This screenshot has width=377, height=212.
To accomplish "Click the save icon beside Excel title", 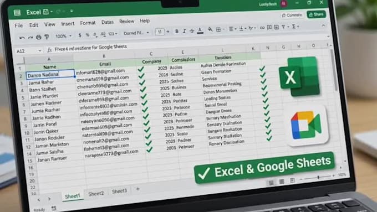I will 45,12.
